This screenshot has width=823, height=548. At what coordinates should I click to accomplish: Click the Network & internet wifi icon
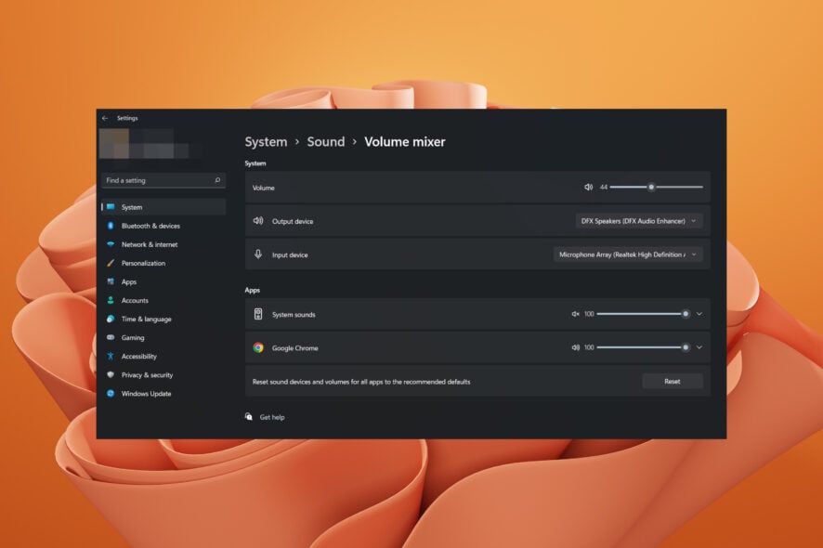(x=111, y=244)
